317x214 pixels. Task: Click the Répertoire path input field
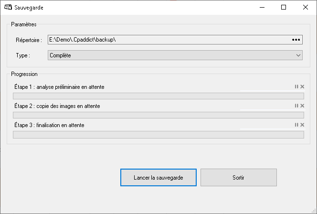[x=167, y=40]
